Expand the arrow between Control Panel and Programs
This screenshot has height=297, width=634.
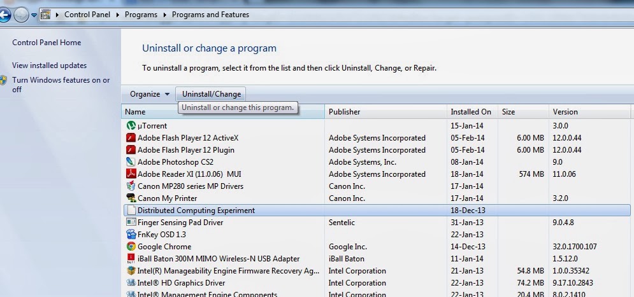[118, 15]
